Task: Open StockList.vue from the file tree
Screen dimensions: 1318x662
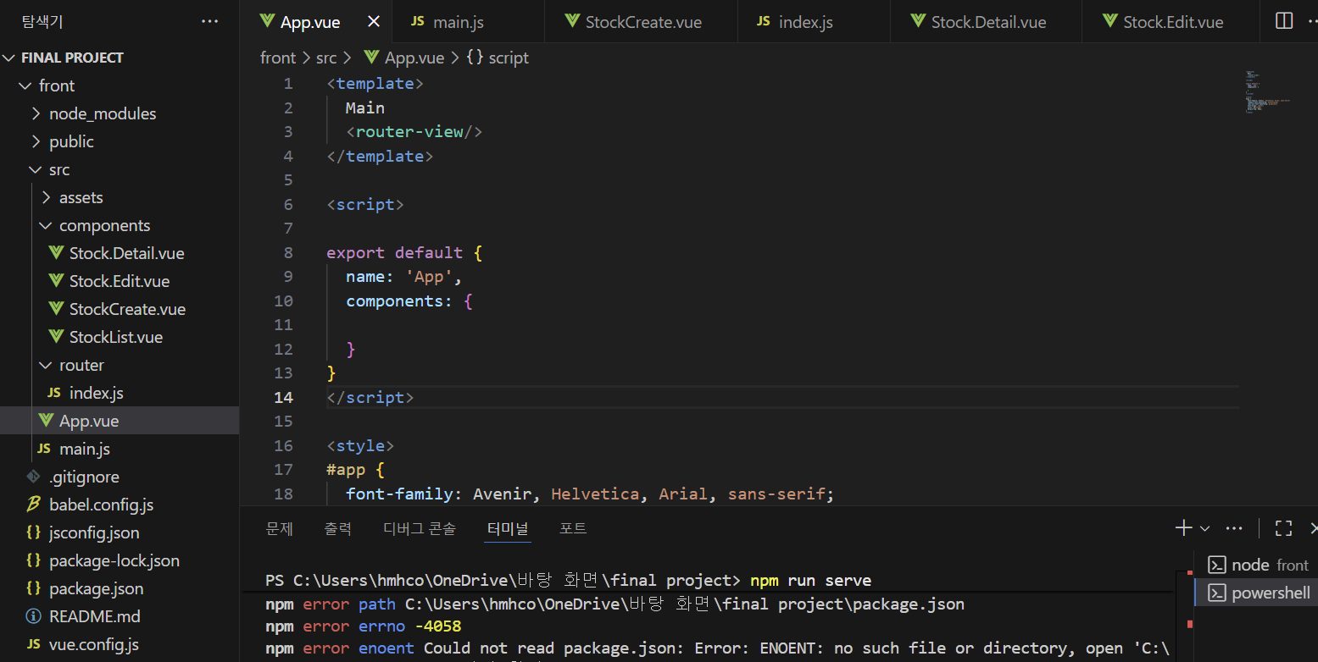Action: 115,337
